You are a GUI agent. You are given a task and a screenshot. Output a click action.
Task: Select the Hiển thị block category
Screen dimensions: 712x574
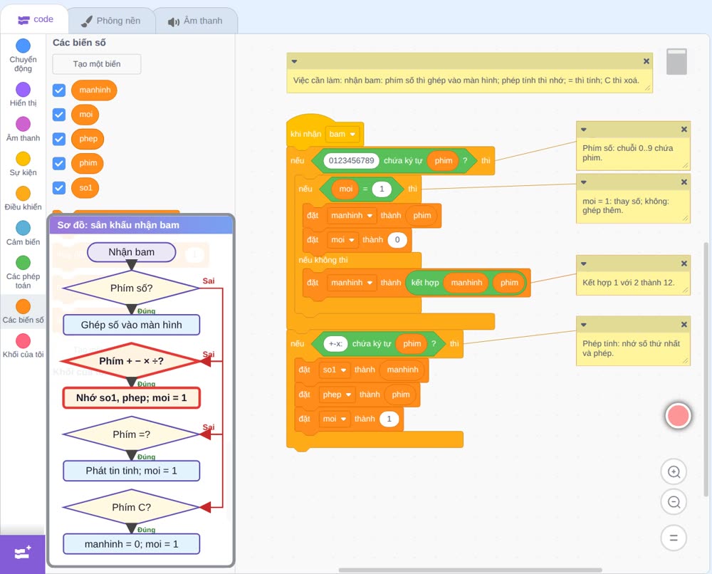pos(23,95)
